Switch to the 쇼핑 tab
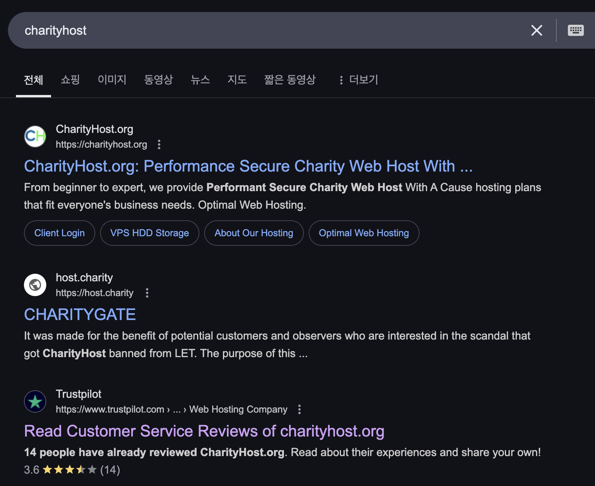The width and height of the screenshot is (595, 486). (70, 80)
